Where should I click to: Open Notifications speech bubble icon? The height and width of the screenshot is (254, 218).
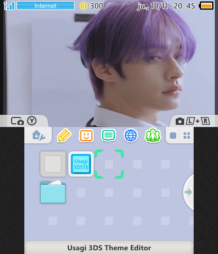tap(108, 135)
